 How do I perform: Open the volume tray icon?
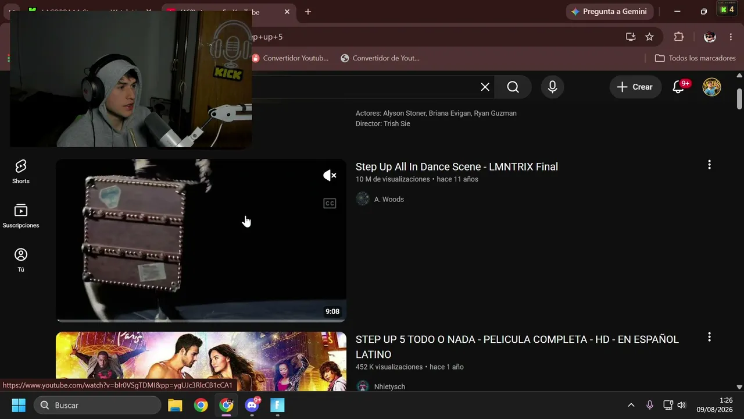click(x=681, y=405)
